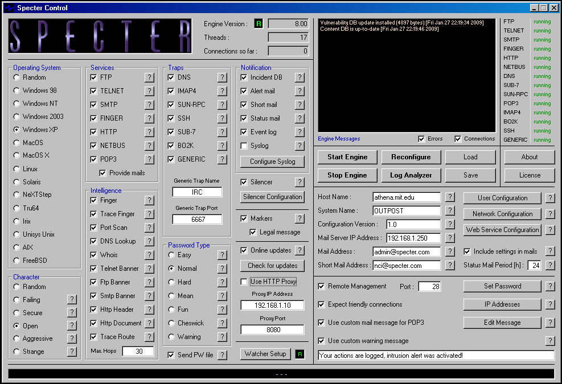Toggle Include settings in mails
562x384 pixels.
tap(467, 251)
